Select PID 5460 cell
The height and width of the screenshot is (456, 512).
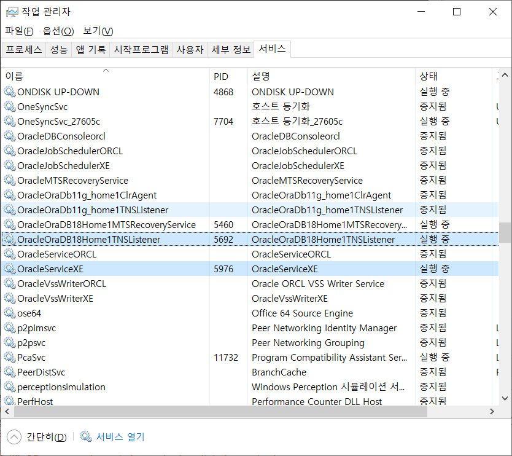pos(223,224)
